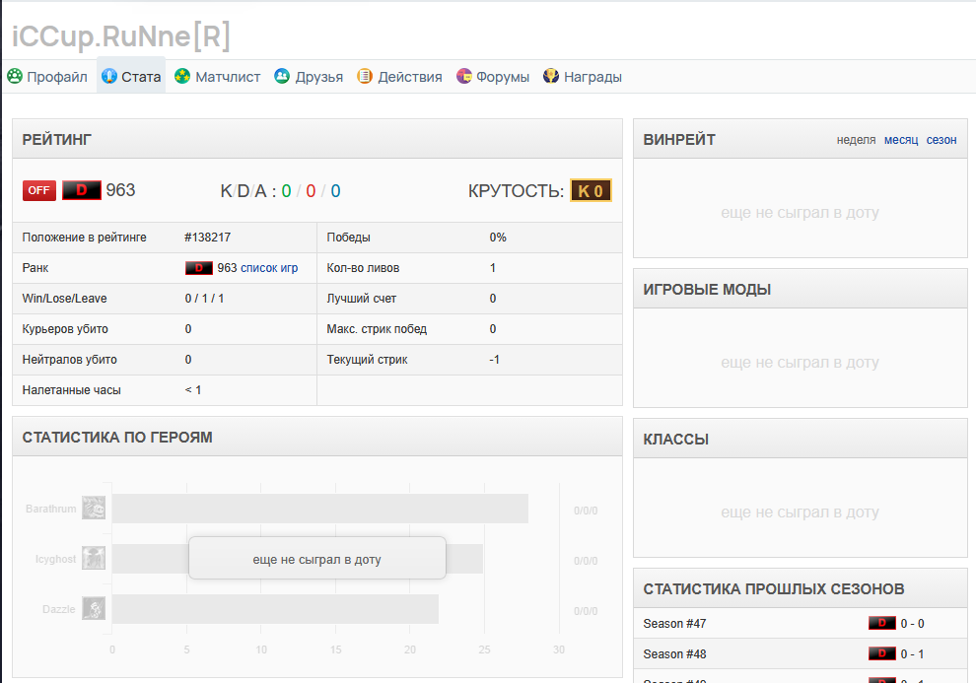976x683 pixels.
Task: Click the D rank badge beside 963 rating
Action: click(82, 189)
